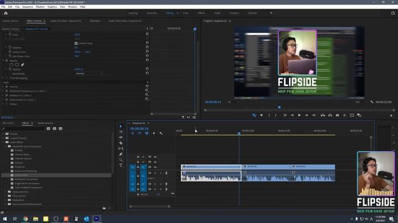Choose the free draw bezier pen mask
The image size is (398, 223).
[22, 64]
